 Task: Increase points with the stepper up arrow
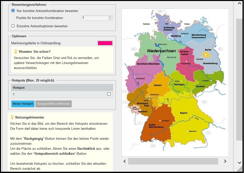pos(110,17)
